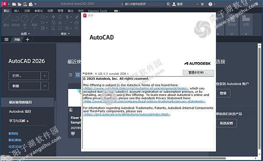Select the Move tool in modify panel

(x=53, y=17)
